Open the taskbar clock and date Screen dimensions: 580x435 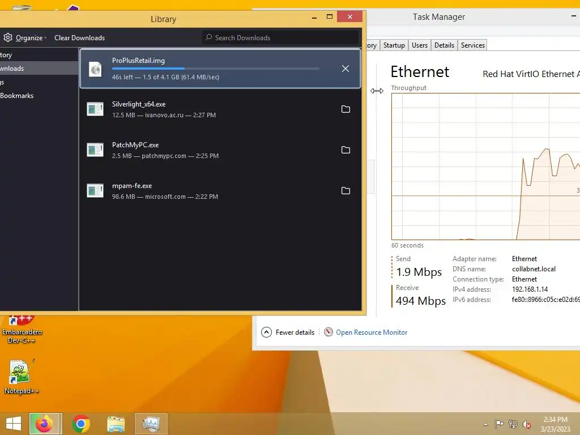[x=555, y=424]
